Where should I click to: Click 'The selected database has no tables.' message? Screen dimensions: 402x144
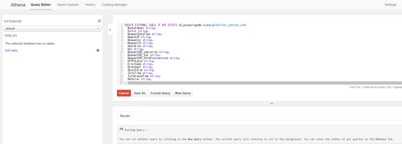point(30,44)
